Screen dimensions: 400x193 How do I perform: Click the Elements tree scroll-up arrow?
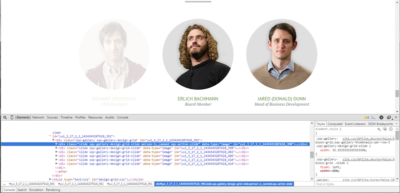point(311,123)
